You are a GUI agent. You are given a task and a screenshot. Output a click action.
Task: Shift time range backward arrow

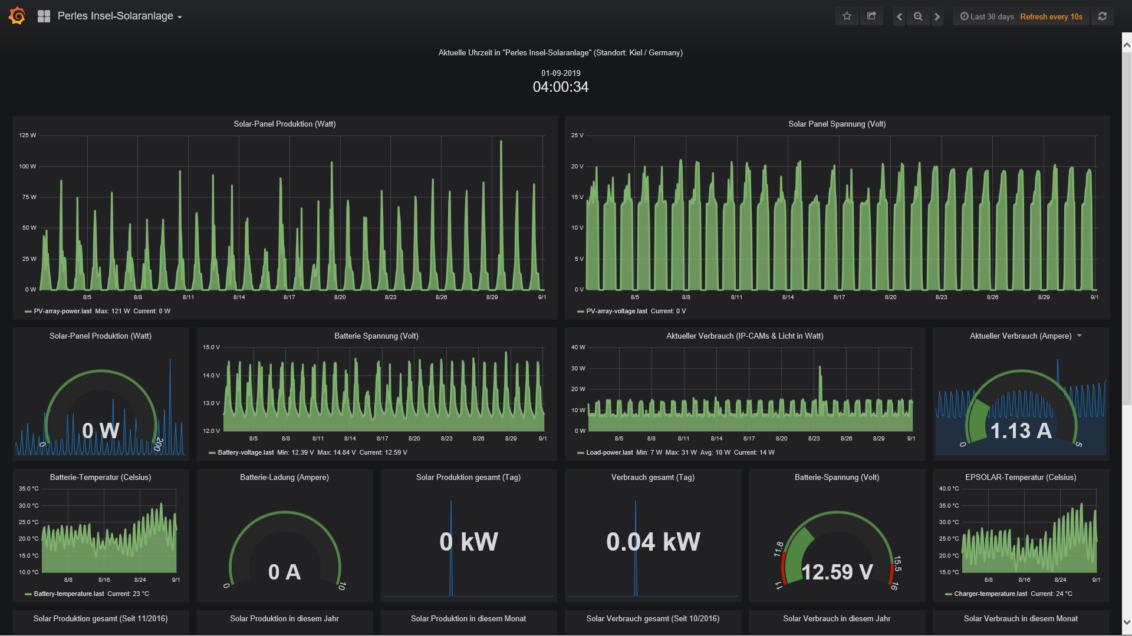coord(899,16)
